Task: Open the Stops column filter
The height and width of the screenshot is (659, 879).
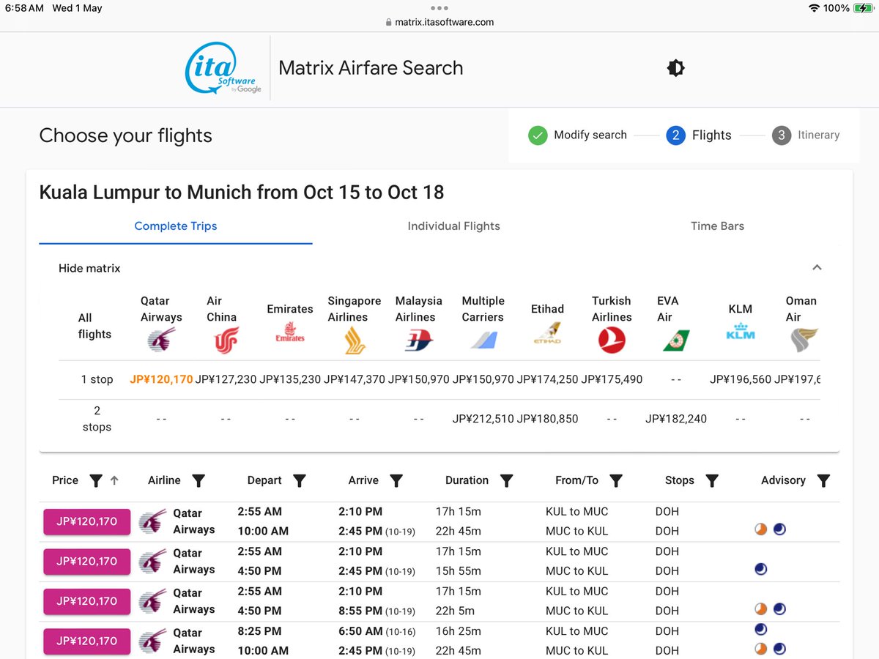Action: click(x=713, y=481)
